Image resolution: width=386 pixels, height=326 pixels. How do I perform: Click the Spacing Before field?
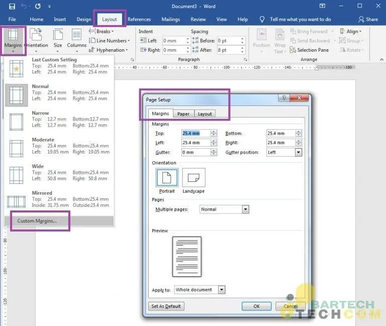tap(228, 41)
